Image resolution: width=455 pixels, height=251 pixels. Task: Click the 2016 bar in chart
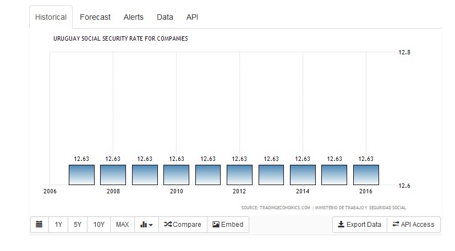(x=366, y=175)
